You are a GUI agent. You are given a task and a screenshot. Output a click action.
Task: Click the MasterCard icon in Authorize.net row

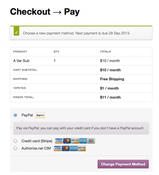[66, 148]
